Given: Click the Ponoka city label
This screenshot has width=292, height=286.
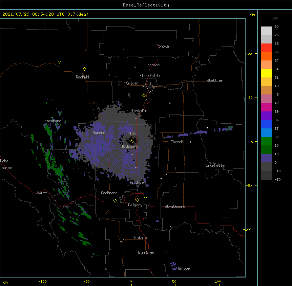Looking at the screenshot, I should [163, 46].
